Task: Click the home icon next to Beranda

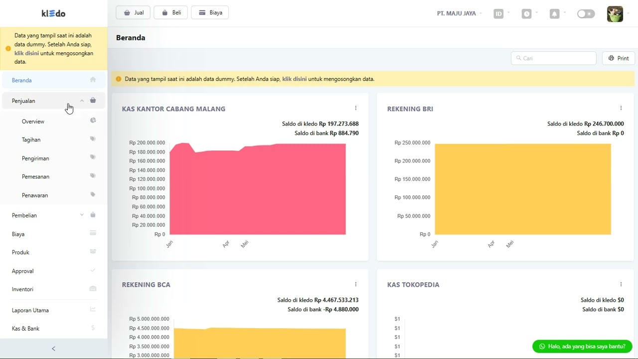Action: 93,80
